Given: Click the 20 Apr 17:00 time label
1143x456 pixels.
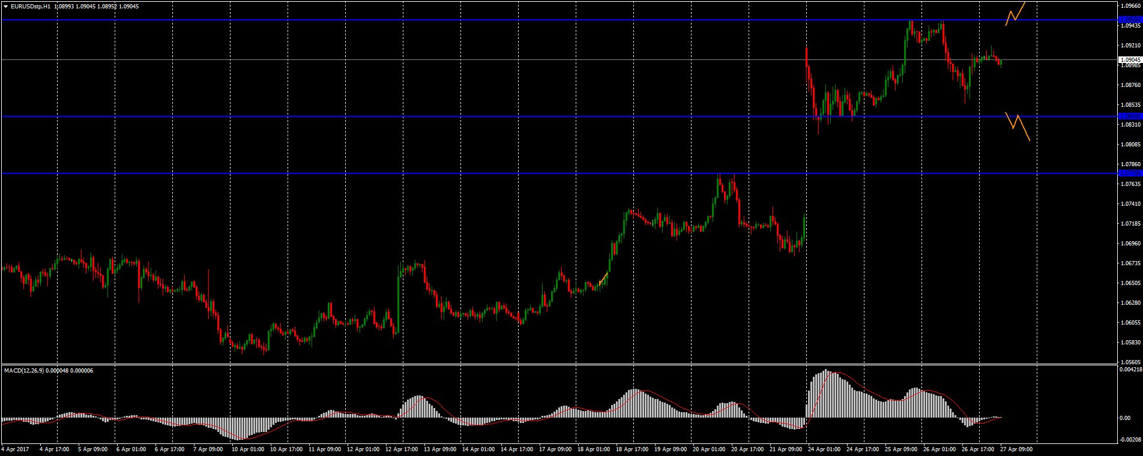Looking at the screenshot, I should pos(747,449).
